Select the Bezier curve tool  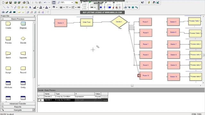15,7
